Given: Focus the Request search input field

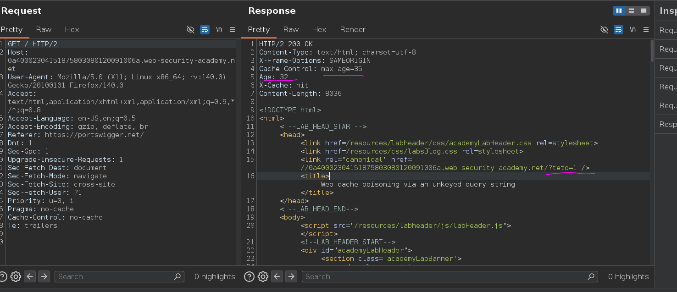Looking at the screenshot, I should point(119,276).
